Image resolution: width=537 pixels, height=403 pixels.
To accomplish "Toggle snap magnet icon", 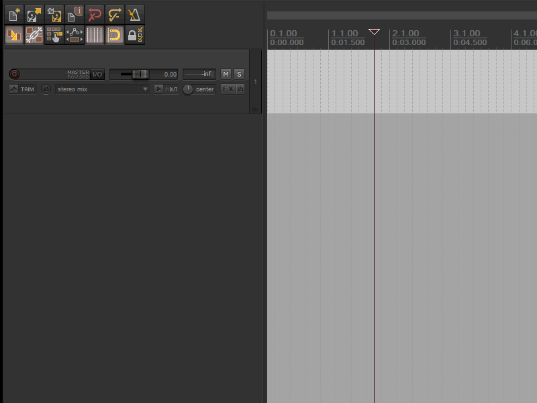I will pyautogui.click(x=115, y=35).
